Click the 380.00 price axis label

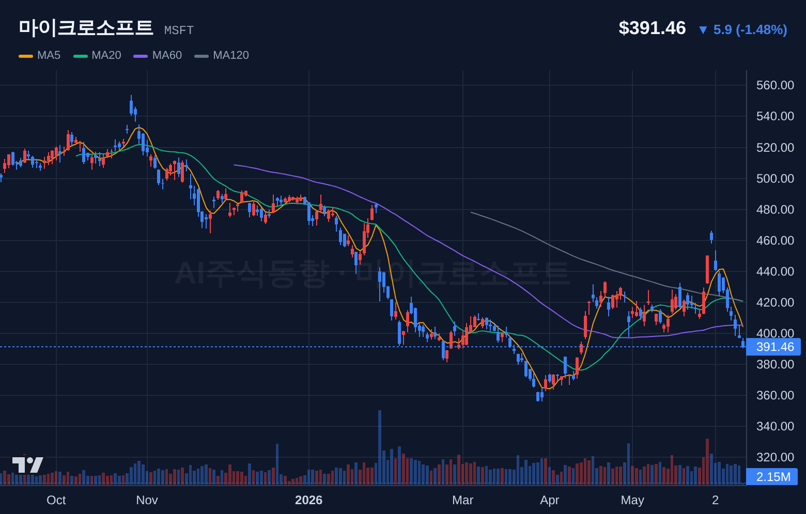tap(775, 364)
